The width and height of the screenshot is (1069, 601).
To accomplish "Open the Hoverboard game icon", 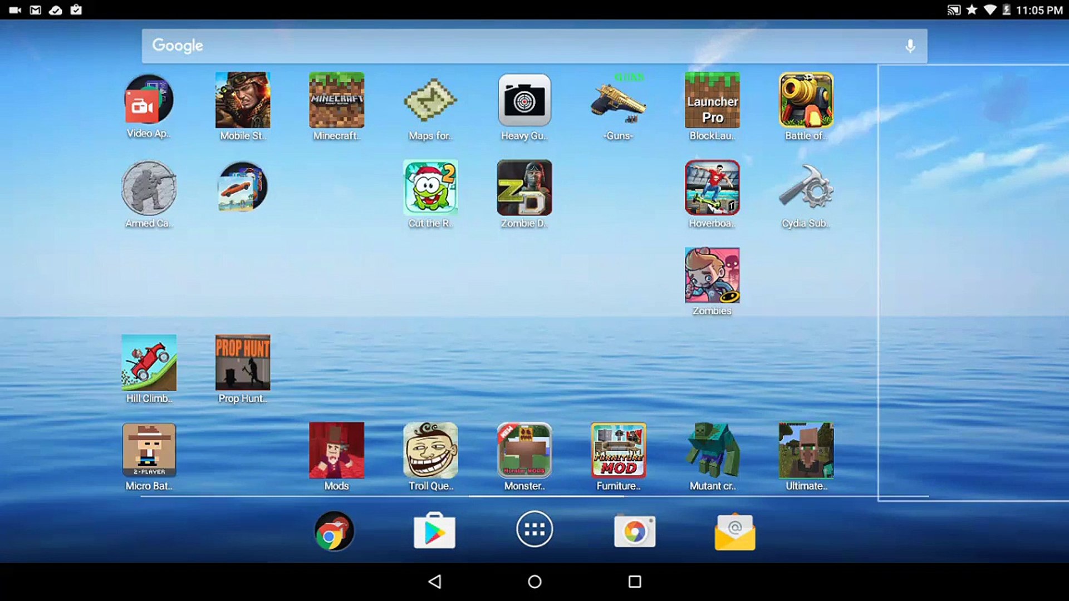I will click(712, 188).
